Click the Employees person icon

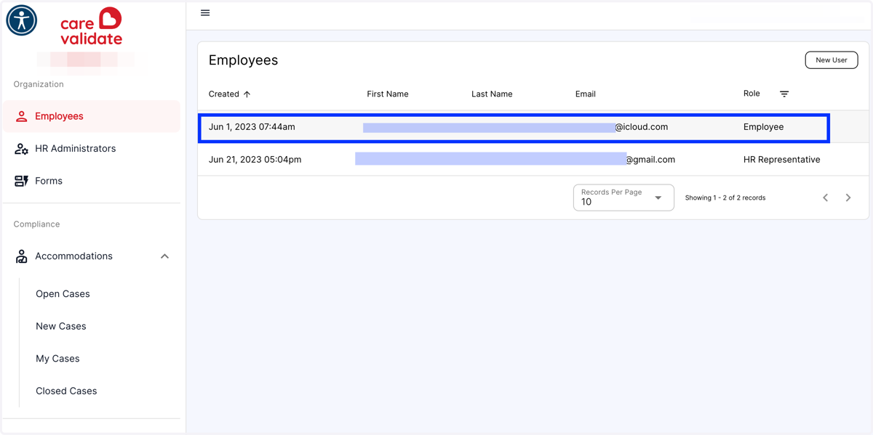(x=21, y=116)
